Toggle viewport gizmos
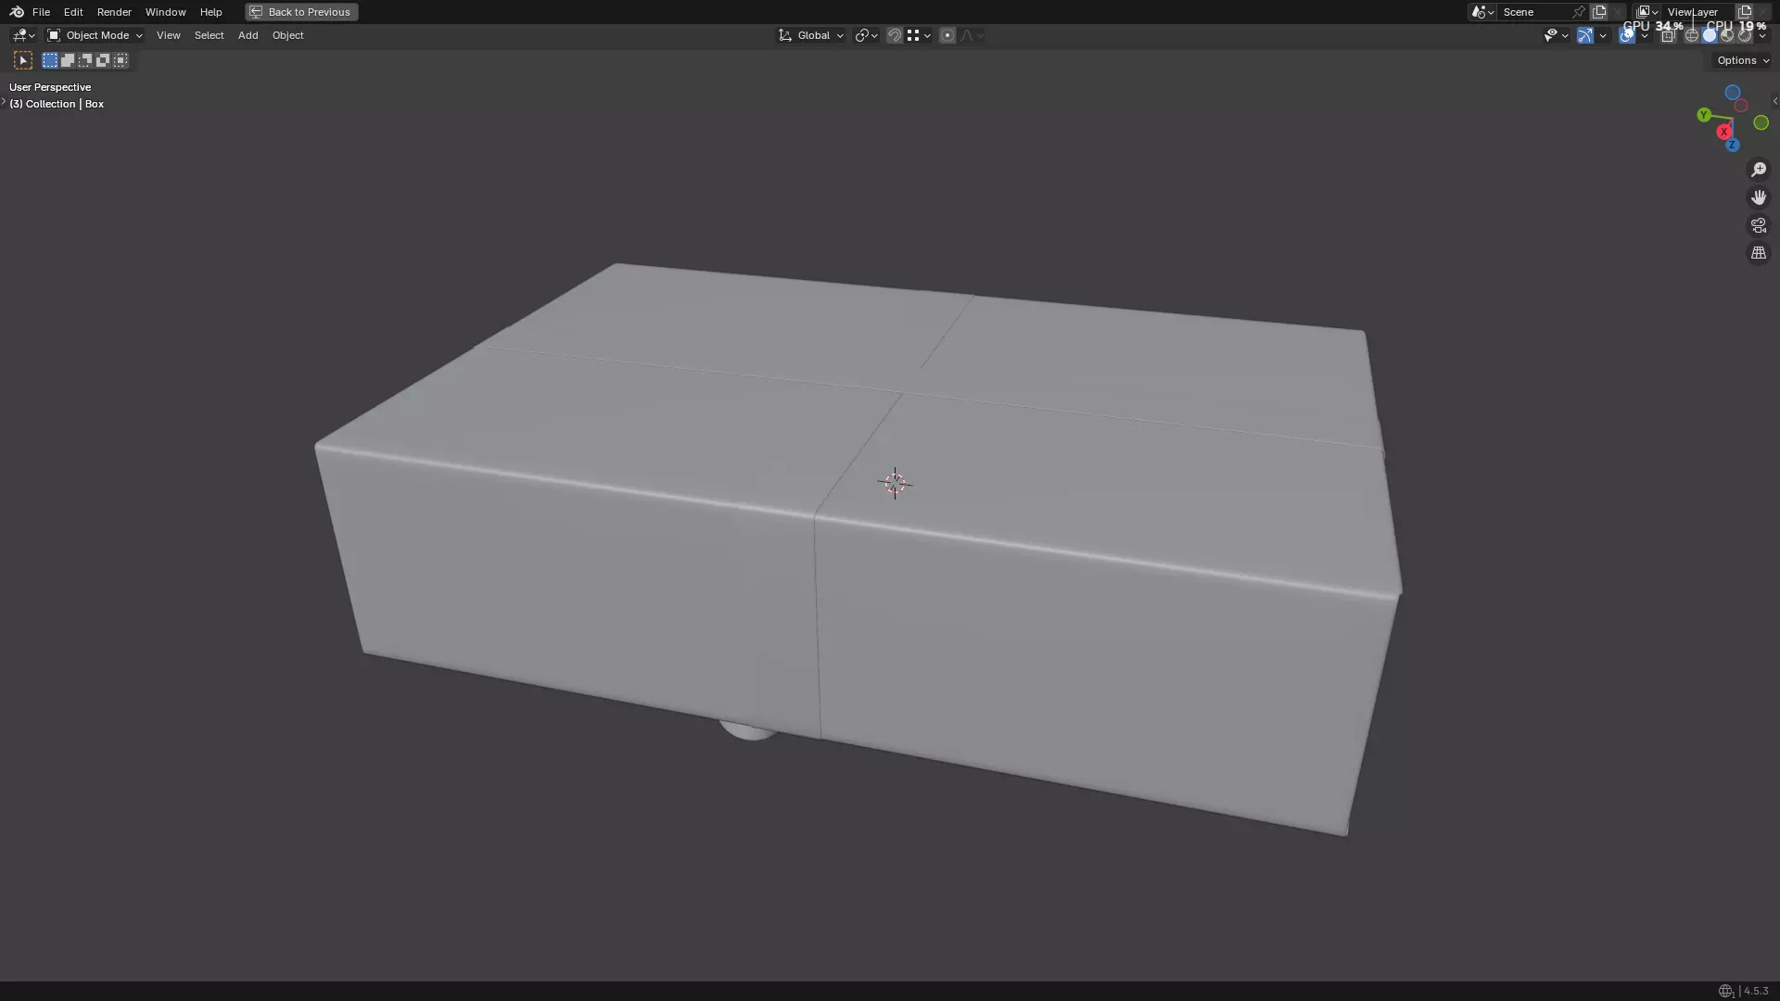This screenshot has width=1780, height=1001. tap(1585, 35)
